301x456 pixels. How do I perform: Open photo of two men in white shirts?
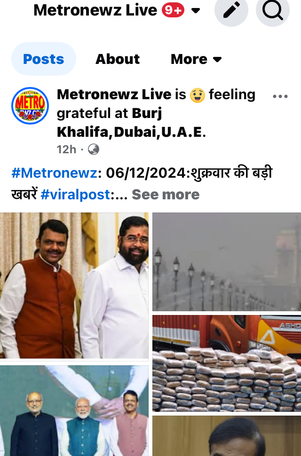coord(74,285)
